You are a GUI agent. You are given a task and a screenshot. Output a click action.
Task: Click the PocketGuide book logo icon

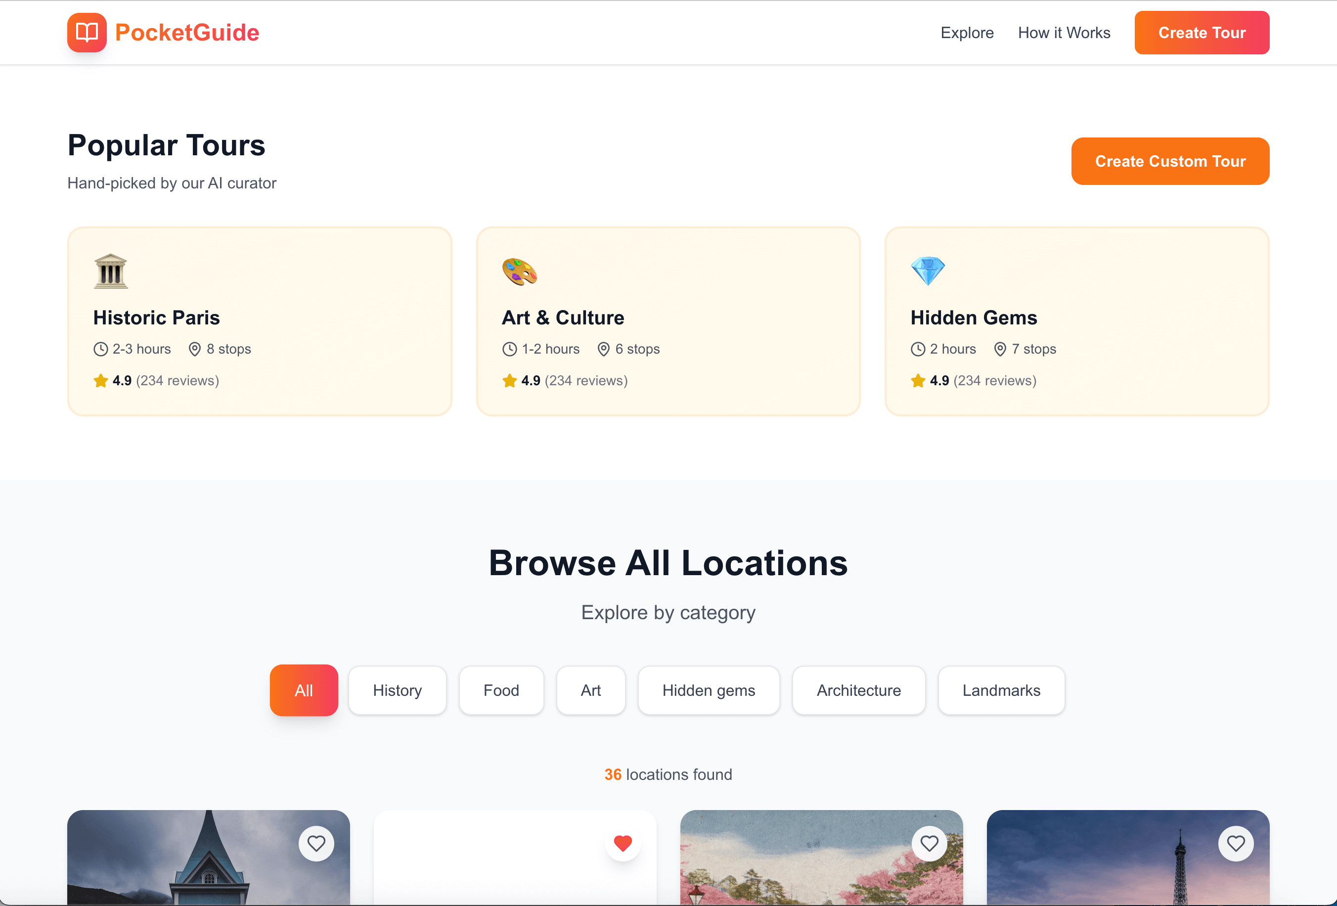pyautogui.click(x=87, y=33)
